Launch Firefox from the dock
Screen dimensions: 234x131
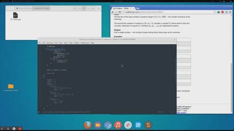click(88, 125)
